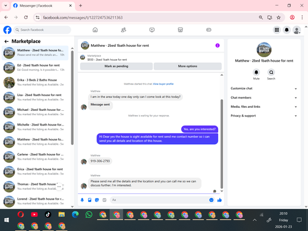Viewport: 308px width, 231px height.
Task: Open Michelle's house rental conversation
Action: coord(35,127)
